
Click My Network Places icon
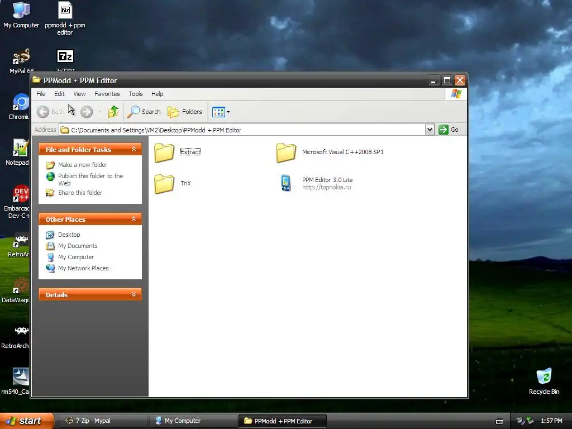tap(50, 269)
